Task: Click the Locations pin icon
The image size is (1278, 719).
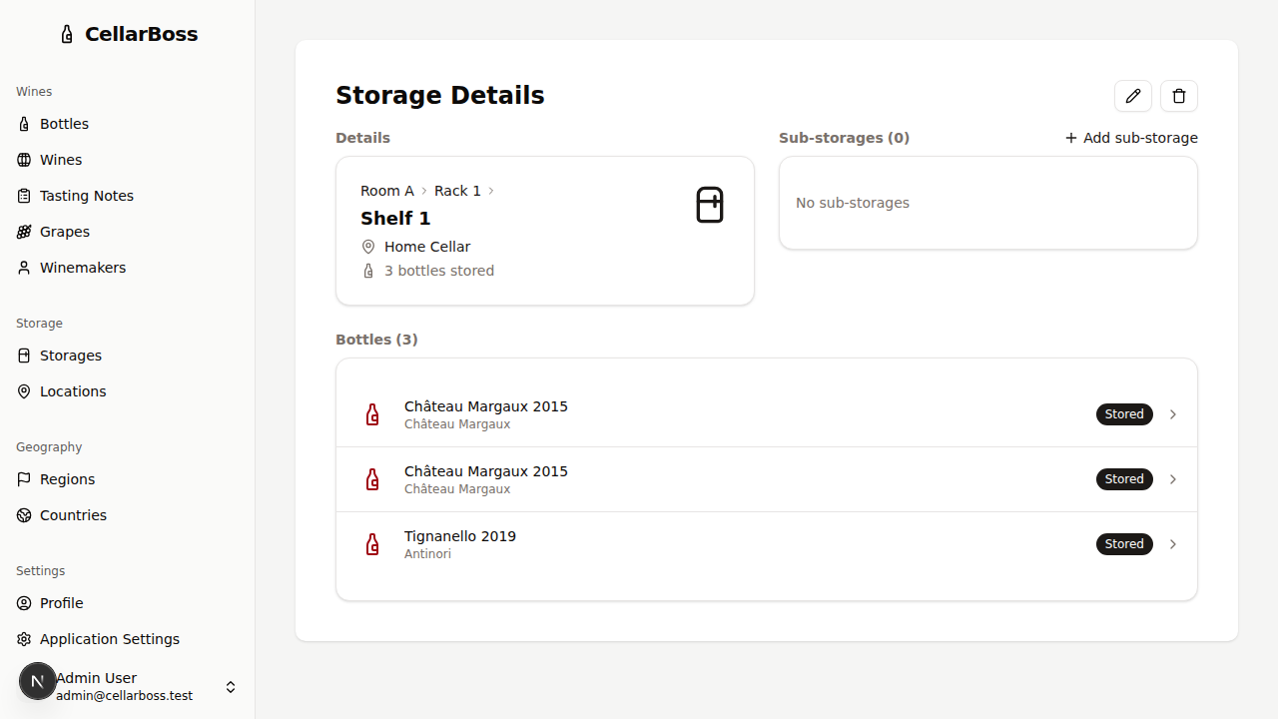Action: (x=24, y=390)
